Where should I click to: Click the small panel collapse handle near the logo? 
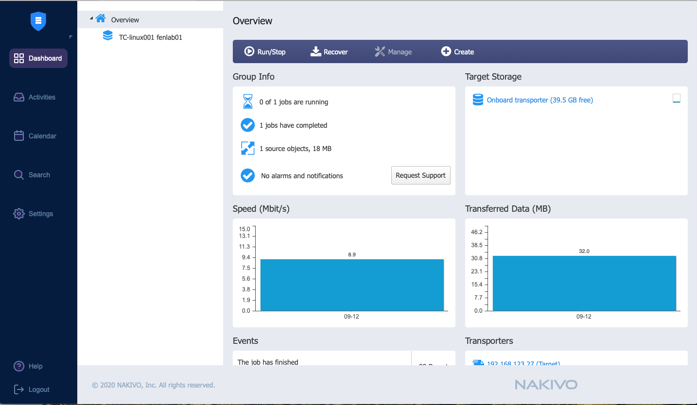71,37
